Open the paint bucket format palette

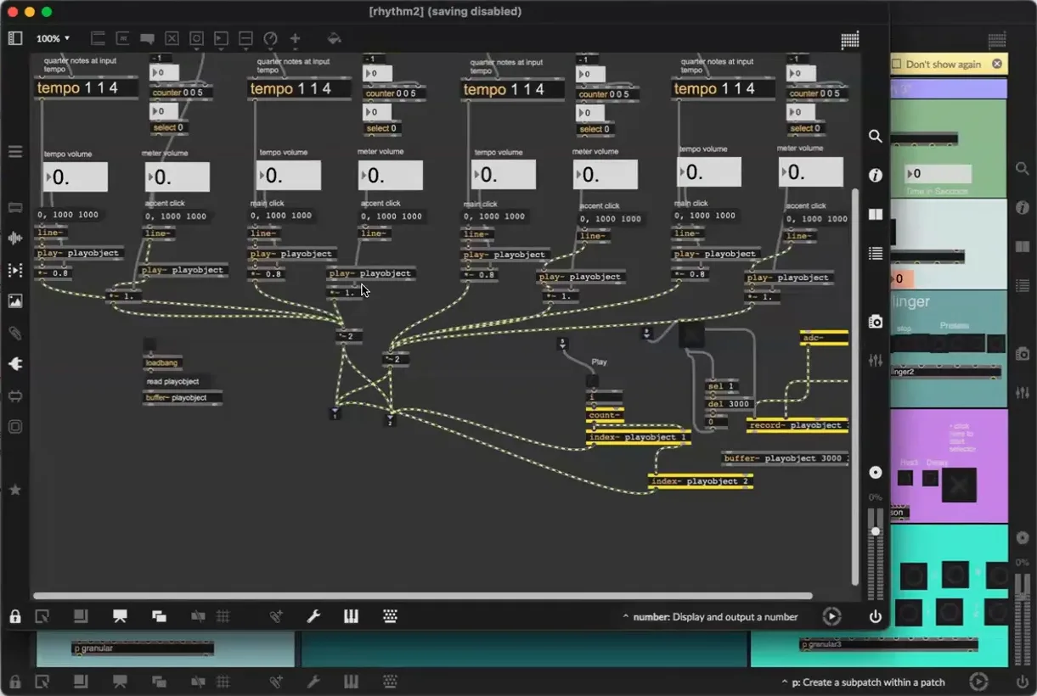click(334, 38)
